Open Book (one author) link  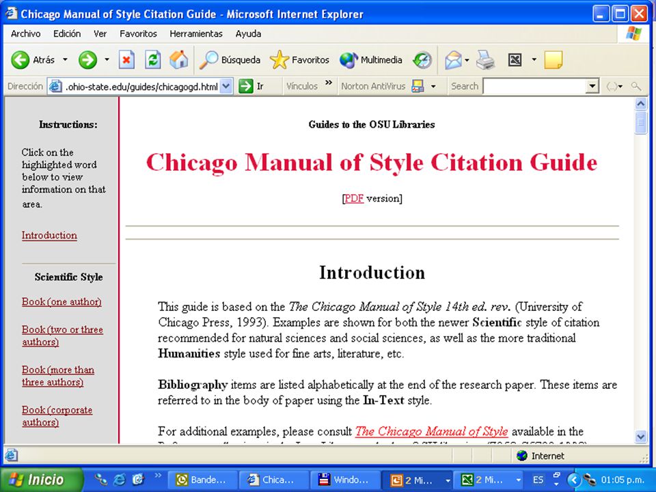[61, 301]
